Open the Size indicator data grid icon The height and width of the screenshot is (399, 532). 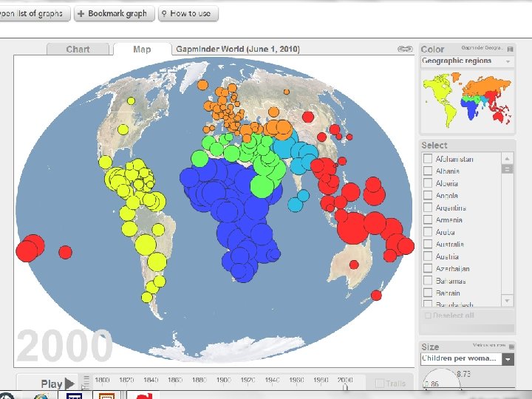(511, 347)
